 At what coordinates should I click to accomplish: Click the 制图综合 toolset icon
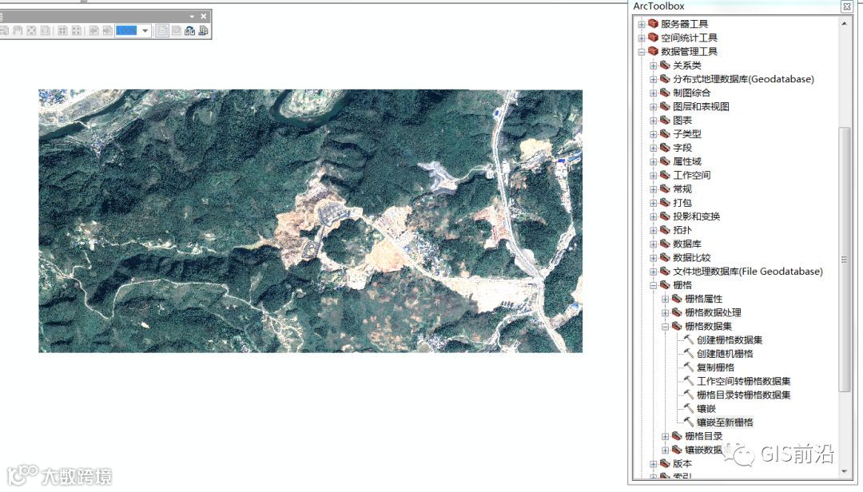pyautogui.click(x=665, y=93)
